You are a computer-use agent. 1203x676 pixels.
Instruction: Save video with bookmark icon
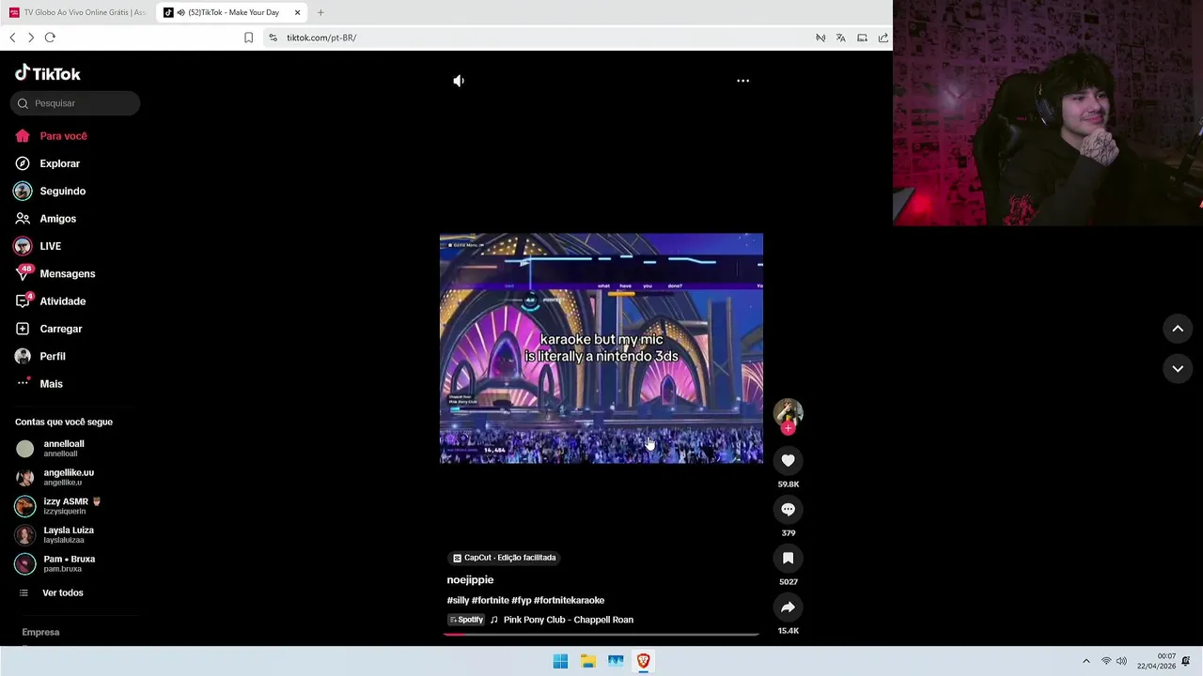point(788,558)
